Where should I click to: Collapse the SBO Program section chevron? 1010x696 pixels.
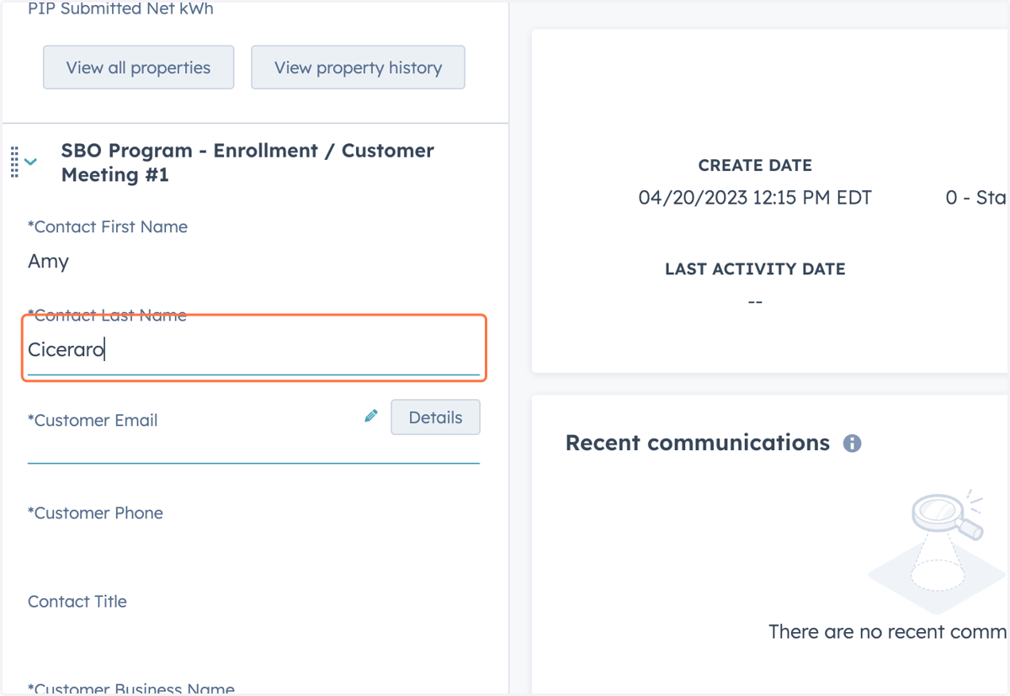(x=31, y=162)
